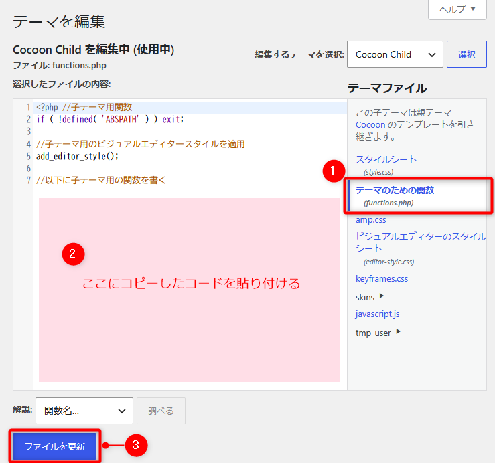Expand the skins folder
Screen dimensions: 495x463
coord(369,297)
